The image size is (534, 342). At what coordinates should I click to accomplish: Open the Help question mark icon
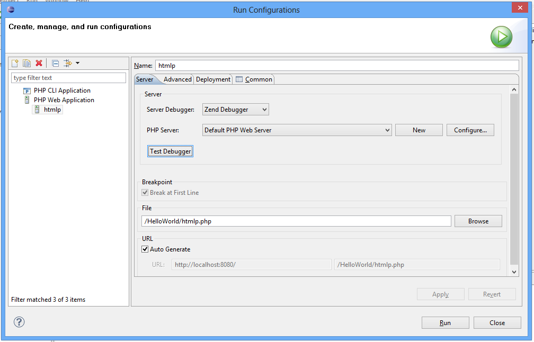tap(19, 322)
